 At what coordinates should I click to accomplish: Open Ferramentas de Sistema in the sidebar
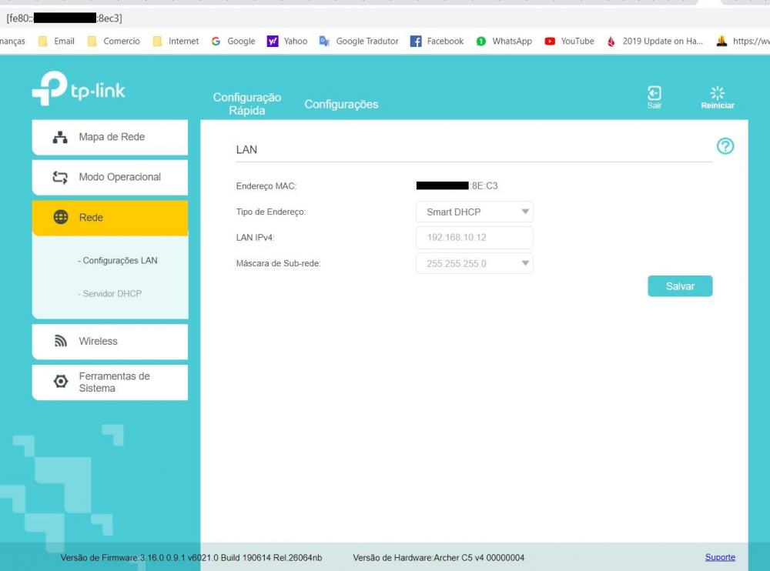[110, 382]
